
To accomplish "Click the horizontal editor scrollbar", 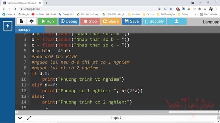I will pos(93,112).
